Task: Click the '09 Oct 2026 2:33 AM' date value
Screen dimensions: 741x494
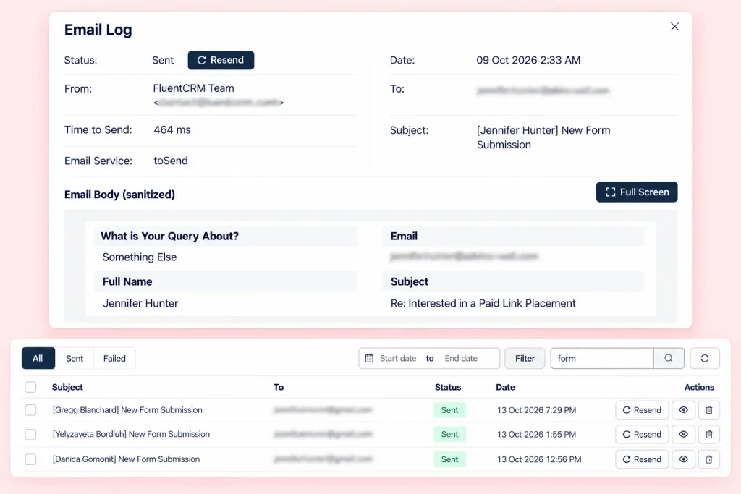Action: click(528, 60)
